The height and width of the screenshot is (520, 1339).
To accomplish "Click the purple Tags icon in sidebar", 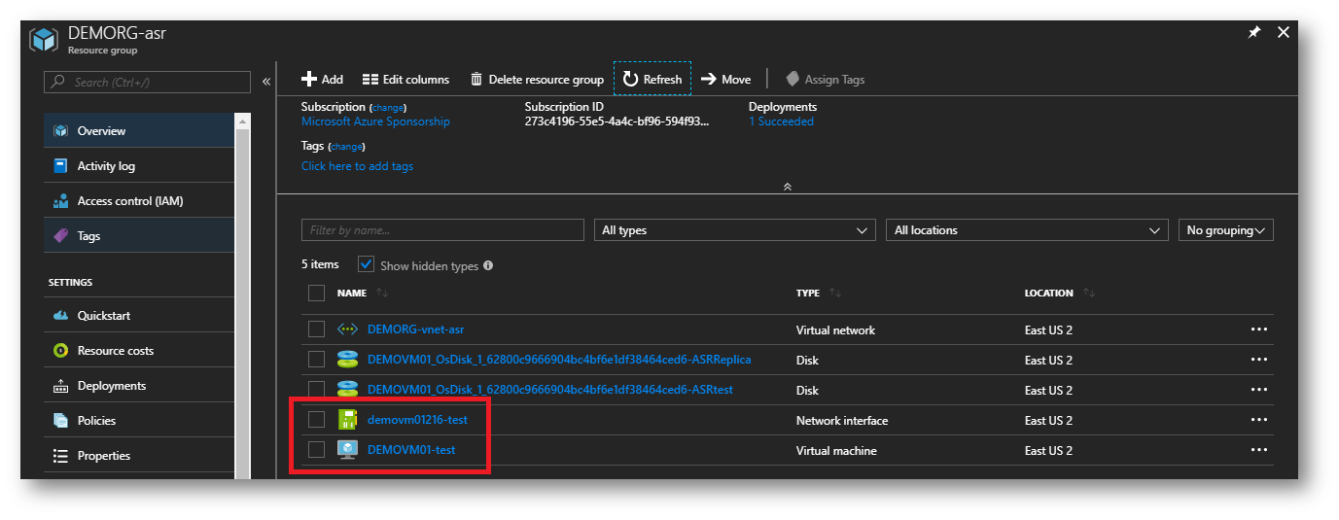I will click(x=60, y=236).
